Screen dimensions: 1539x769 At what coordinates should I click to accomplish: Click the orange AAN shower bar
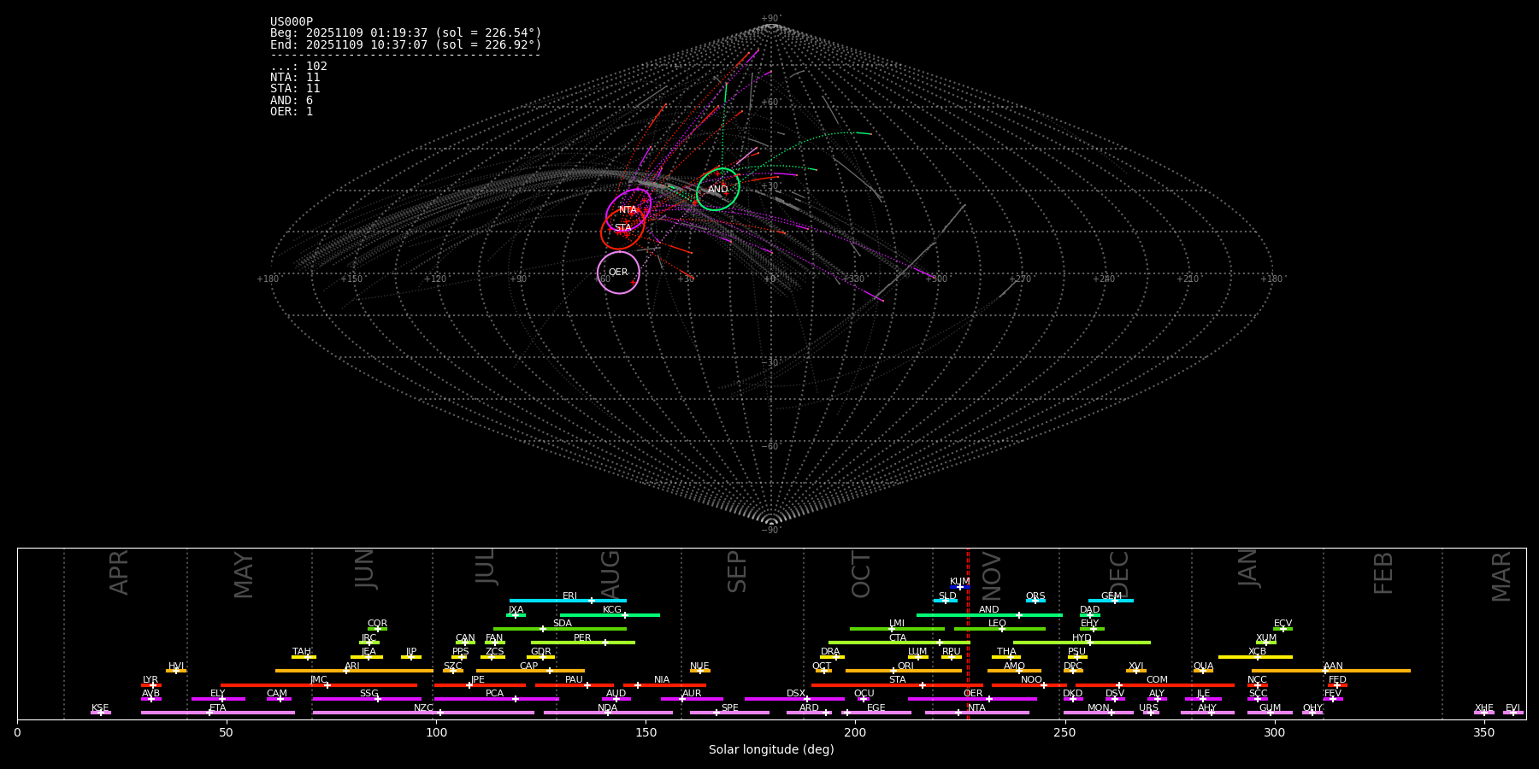point(1331,671)
